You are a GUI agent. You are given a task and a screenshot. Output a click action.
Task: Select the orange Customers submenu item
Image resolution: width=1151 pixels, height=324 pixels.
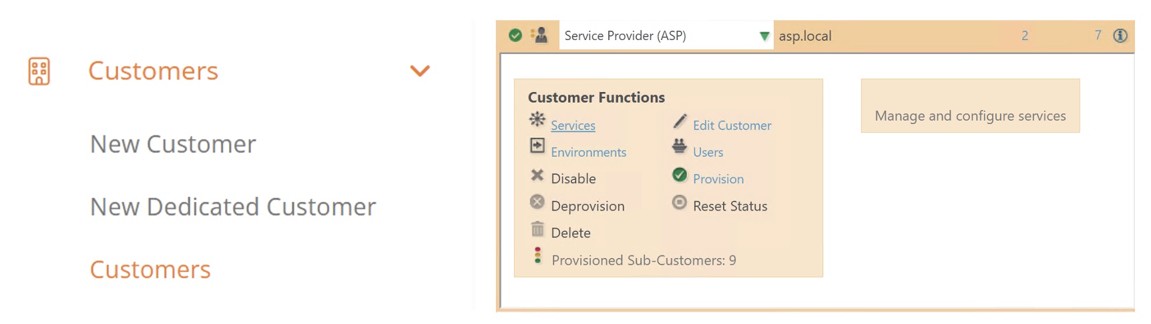[x=150, y=269]
